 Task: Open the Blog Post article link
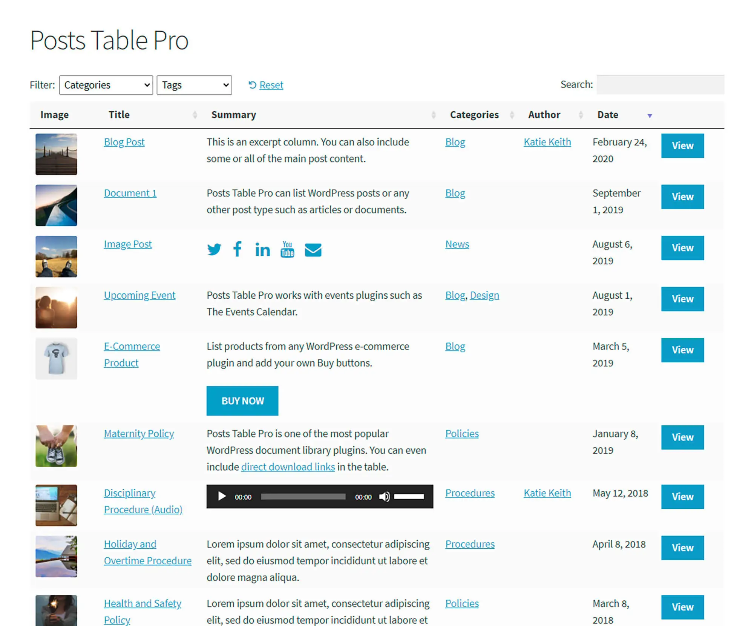click(124, 142)
